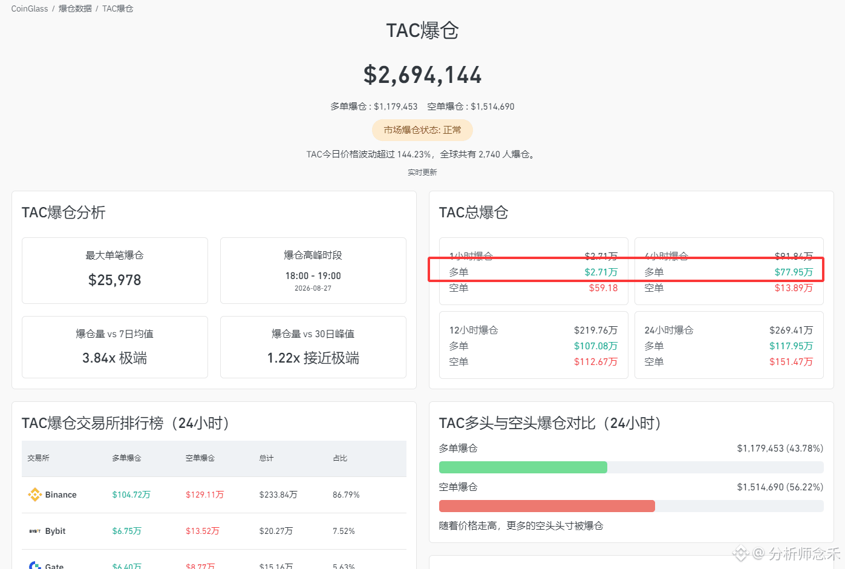Viewport: 845px width, 569px height.
Task: Click the 最大单笔爆仓 value $25,978
Action: pos(115,280)
